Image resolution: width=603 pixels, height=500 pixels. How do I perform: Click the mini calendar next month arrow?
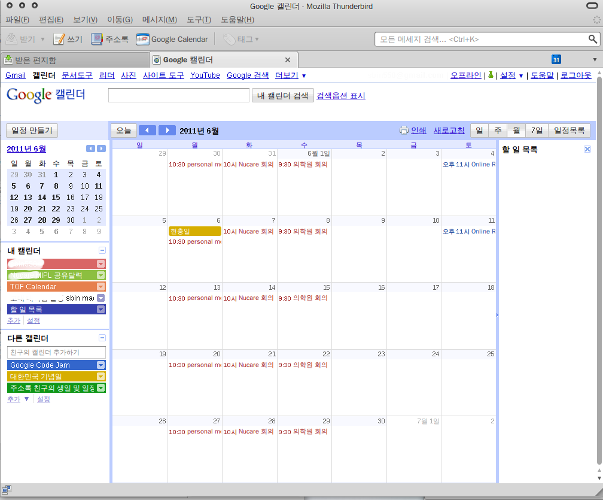point(101,149)
